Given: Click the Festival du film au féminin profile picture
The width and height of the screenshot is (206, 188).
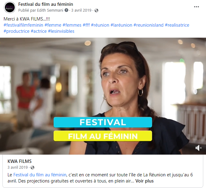Looking at the screenshot, I should coord(10,7).
